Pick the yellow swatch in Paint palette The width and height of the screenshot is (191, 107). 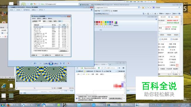(103, 22)
